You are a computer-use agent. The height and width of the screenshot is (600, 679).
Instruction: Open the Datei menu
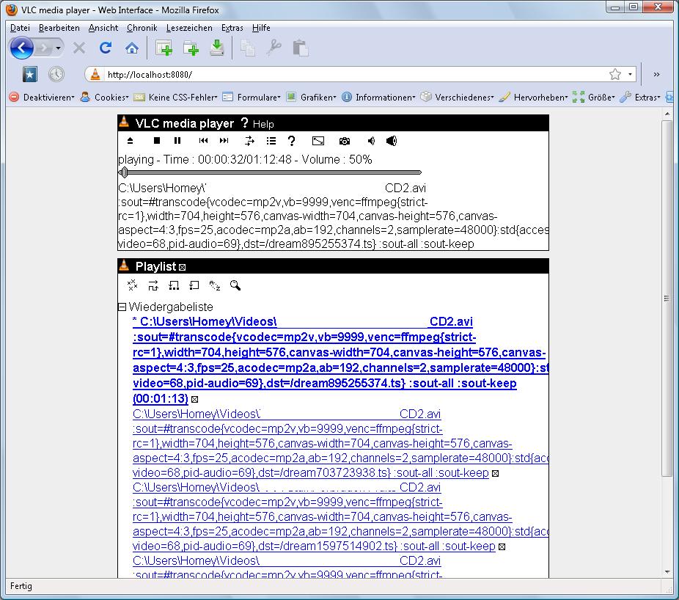(20, 28)
